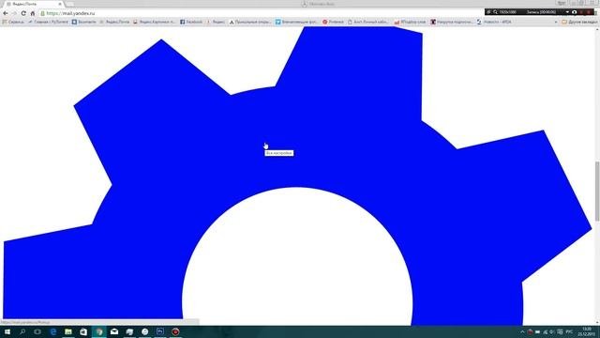Image resolution: width=600 pixels, height=338 pixels.
Task: Click the page vertical scrollbar thumb
Action: [x=597, y=192]
